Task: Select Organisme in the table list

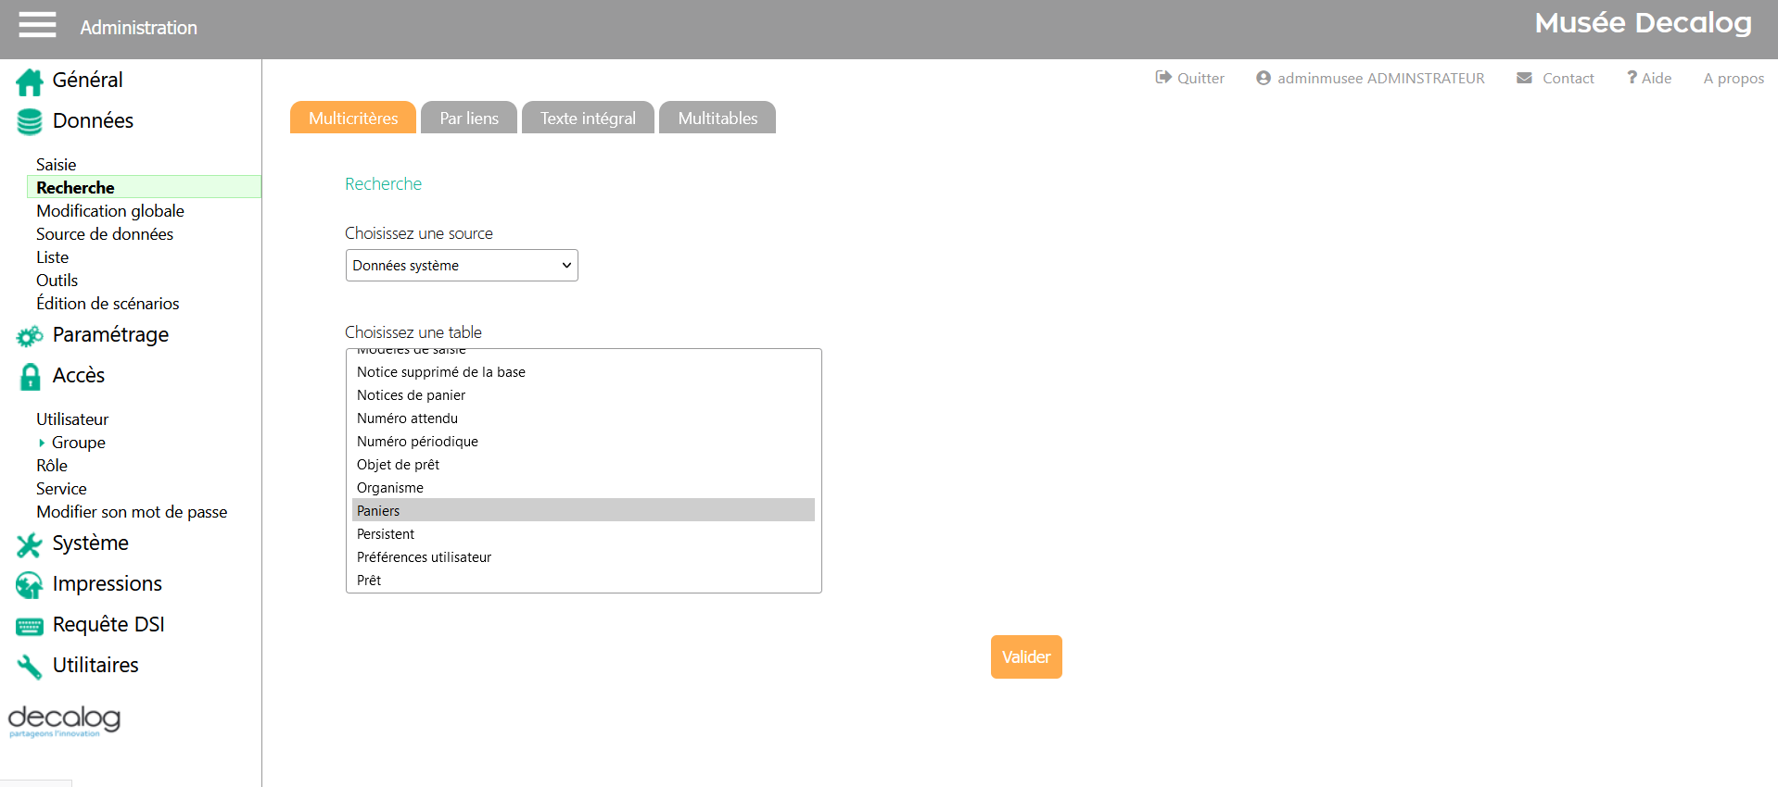Action: click(x=390, y=488)
